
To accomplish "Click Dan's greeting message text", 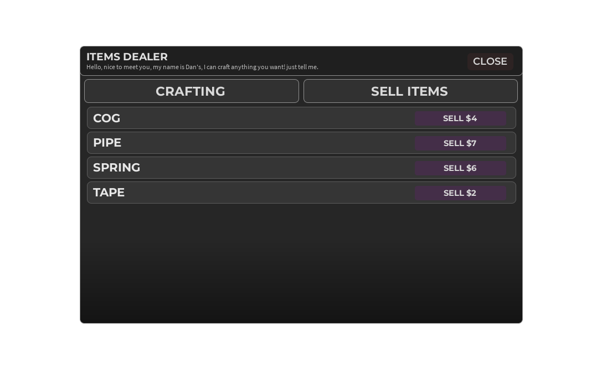I will pyautogui.click(x=202, y=67).
